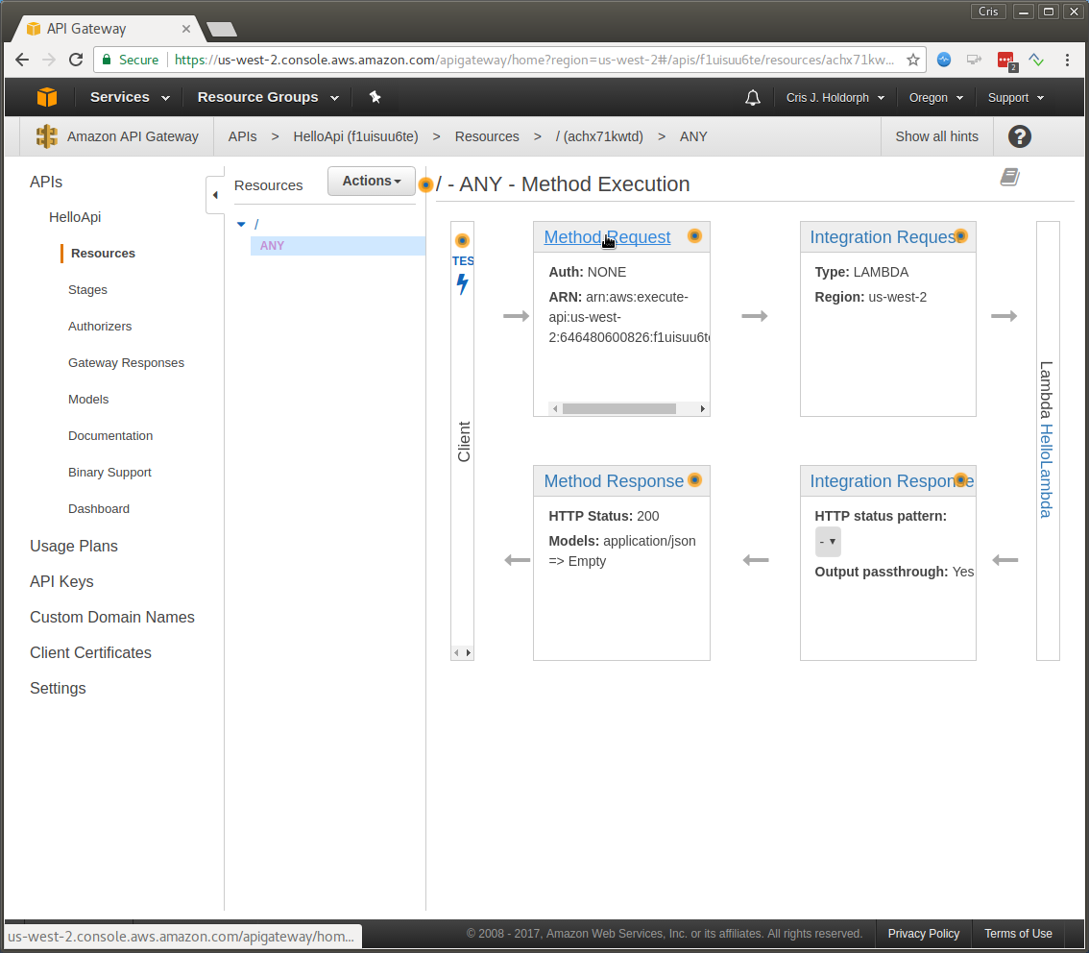Viewport: 1089px width, 953px height.
Task: Open the documentation notebook icon
Action: click(1010, 177)
